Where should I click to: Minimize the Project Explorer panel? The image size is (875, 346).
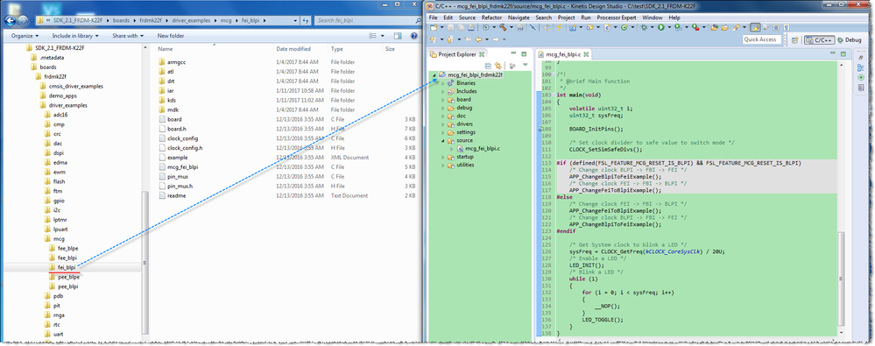click(513, 53)
